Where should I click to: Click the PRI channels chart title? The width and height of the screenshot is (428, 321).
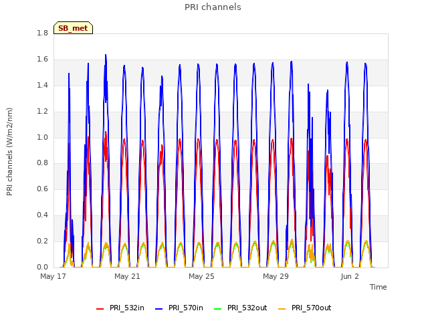(x=213, y=7)
